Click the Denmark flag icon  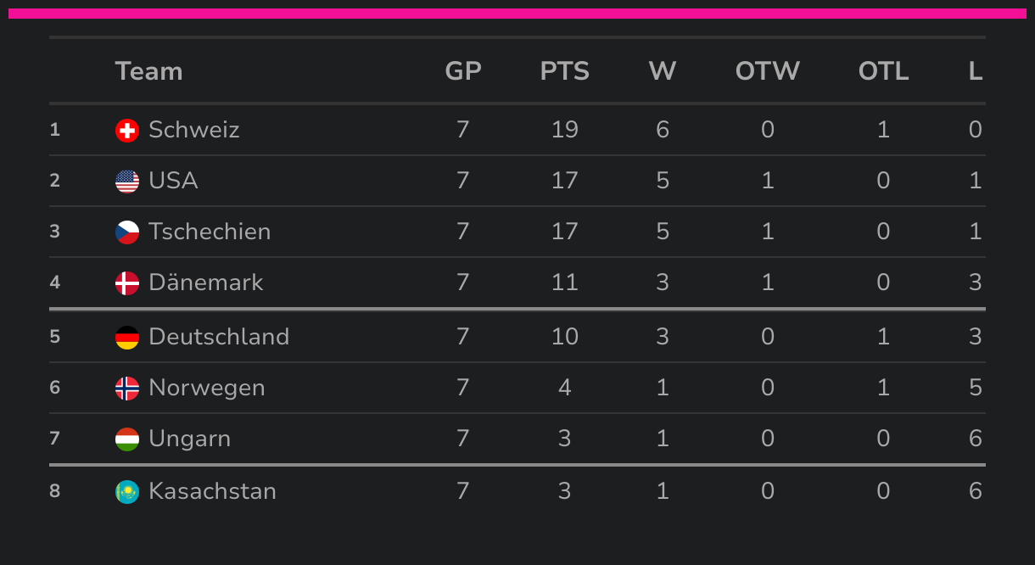point(127,282)
